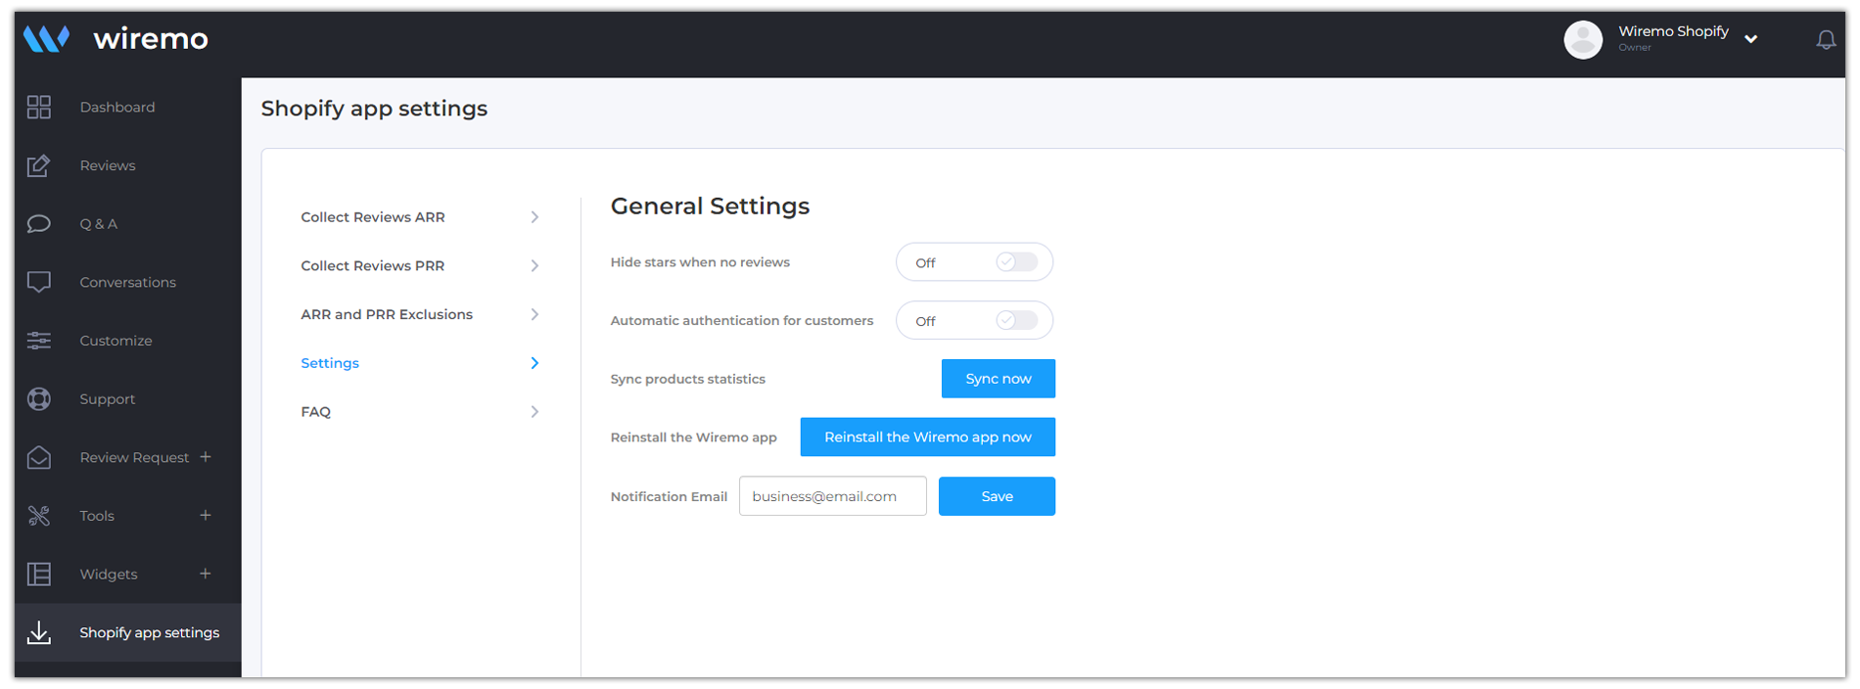Click the wiremo brand name
Image resolution: width=1860 pixels, height=689 pixels.
pyautogui.click(x=151, y=39)
